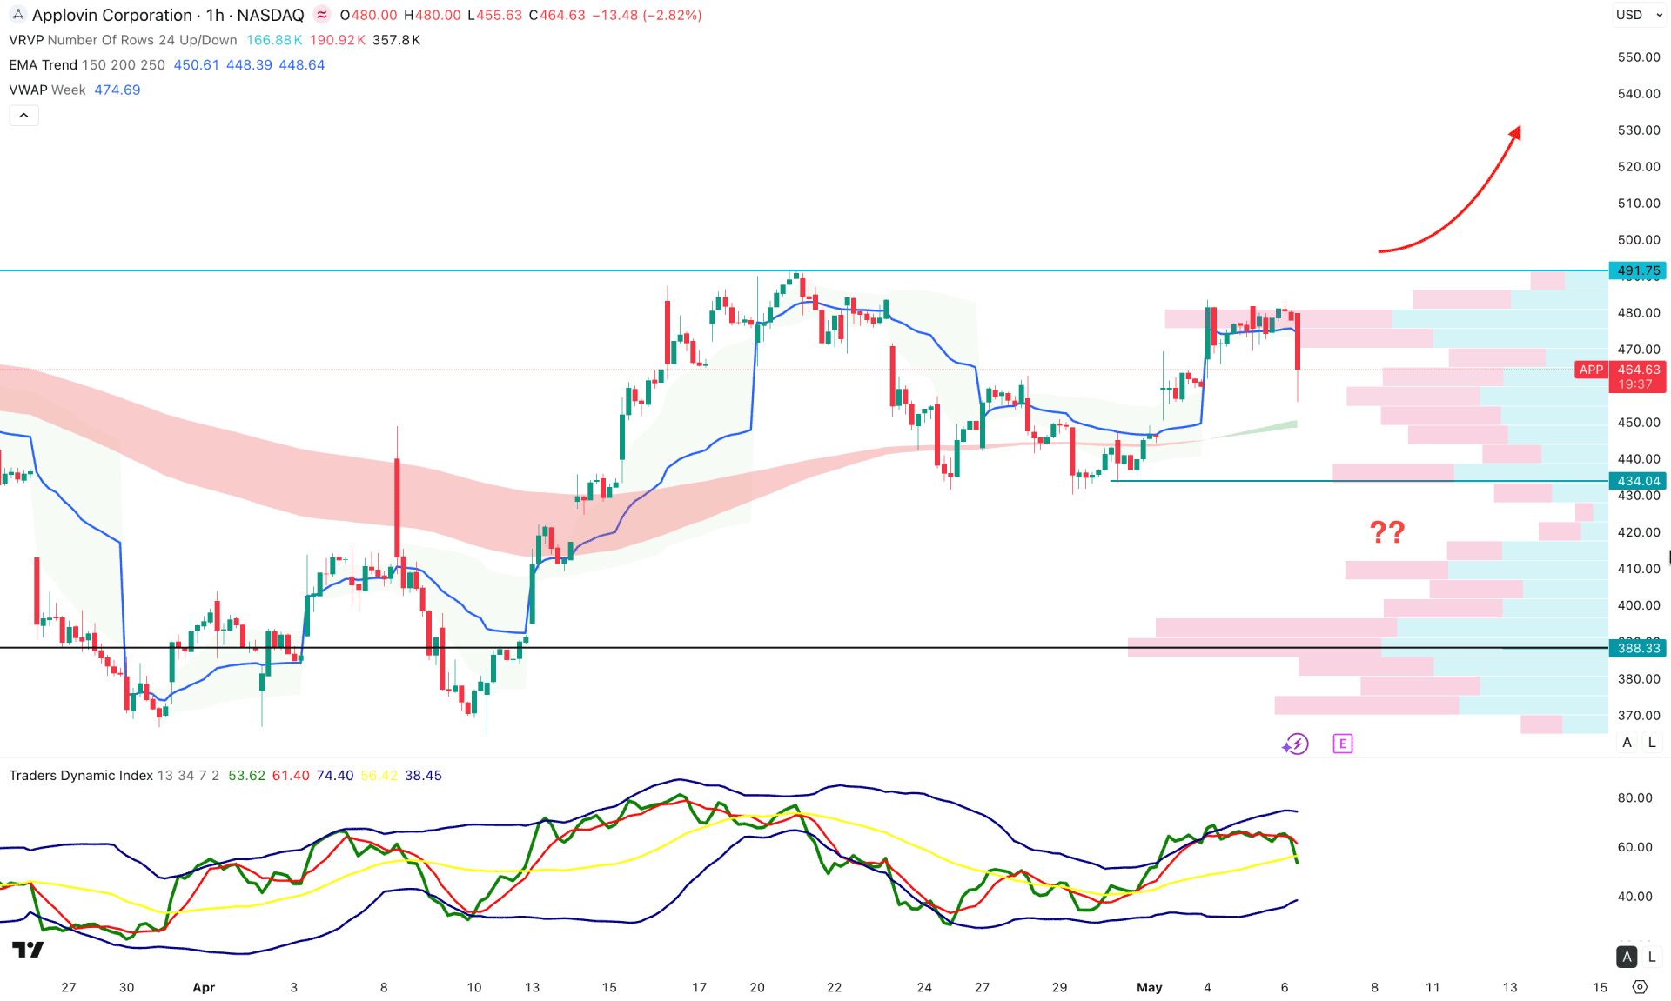
Task: Click the VRVP value 357.8K
Action: point(397,40)
